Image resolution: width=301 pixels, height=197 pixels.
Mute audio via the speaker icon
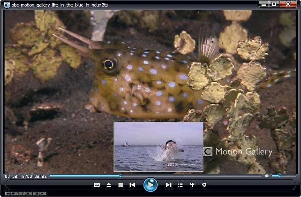click(267, 176)
